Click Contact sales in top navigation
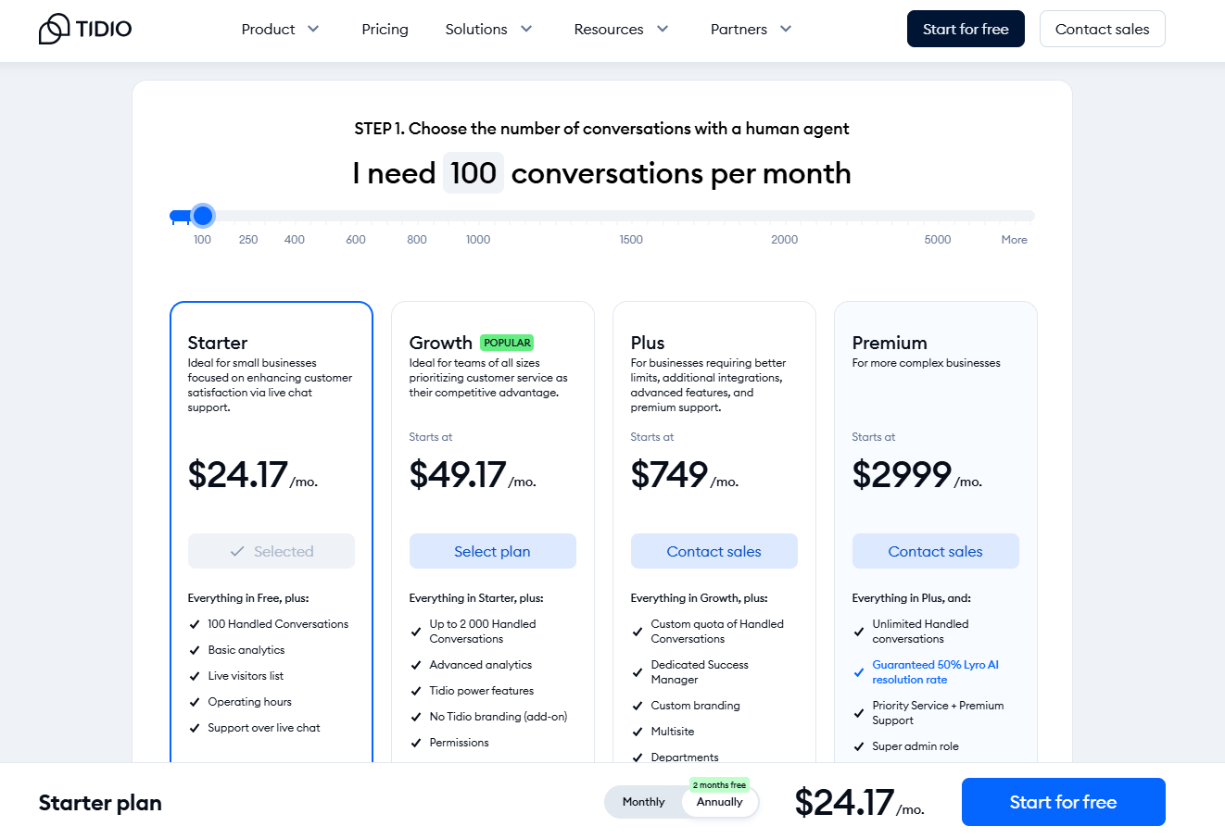Image resolution: width=1225 pixels, height=839 pixels. [x=1102, y=29]
